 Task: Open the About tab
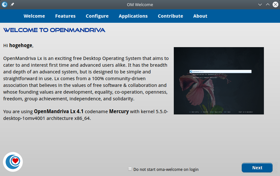200,16
